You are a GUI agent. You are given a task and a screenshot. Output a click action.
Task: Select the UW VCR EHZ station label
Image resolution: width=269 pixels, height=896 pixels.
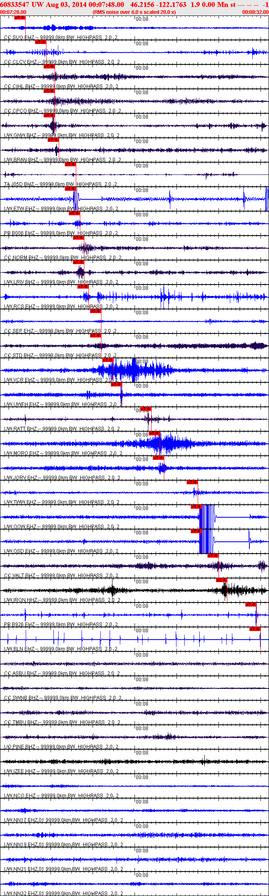coord(61,380)
